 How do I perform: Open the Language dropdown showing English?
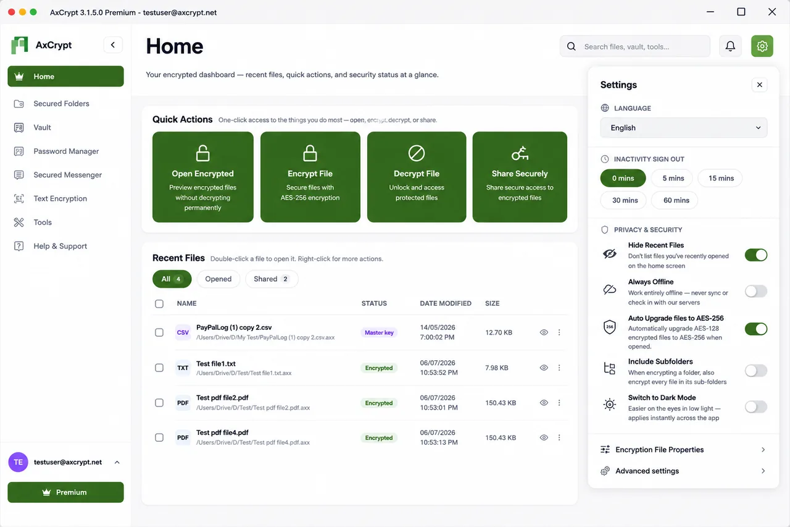[x=684, y=128]
